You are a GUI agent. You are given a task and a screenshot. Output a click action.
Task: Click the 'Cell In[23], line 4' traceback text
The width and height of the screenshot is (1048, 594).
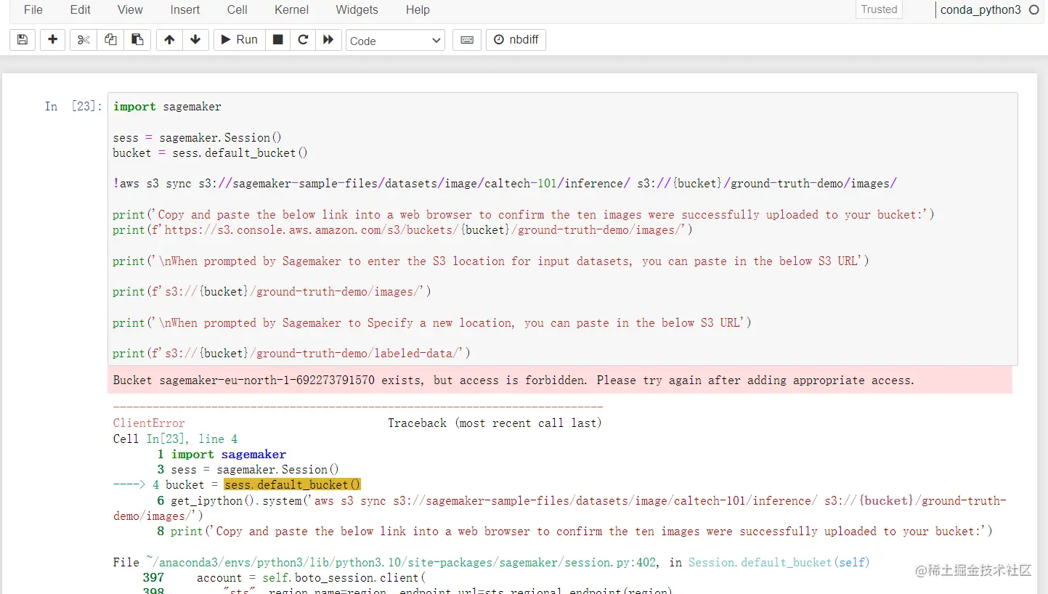(x=175, y=439)
